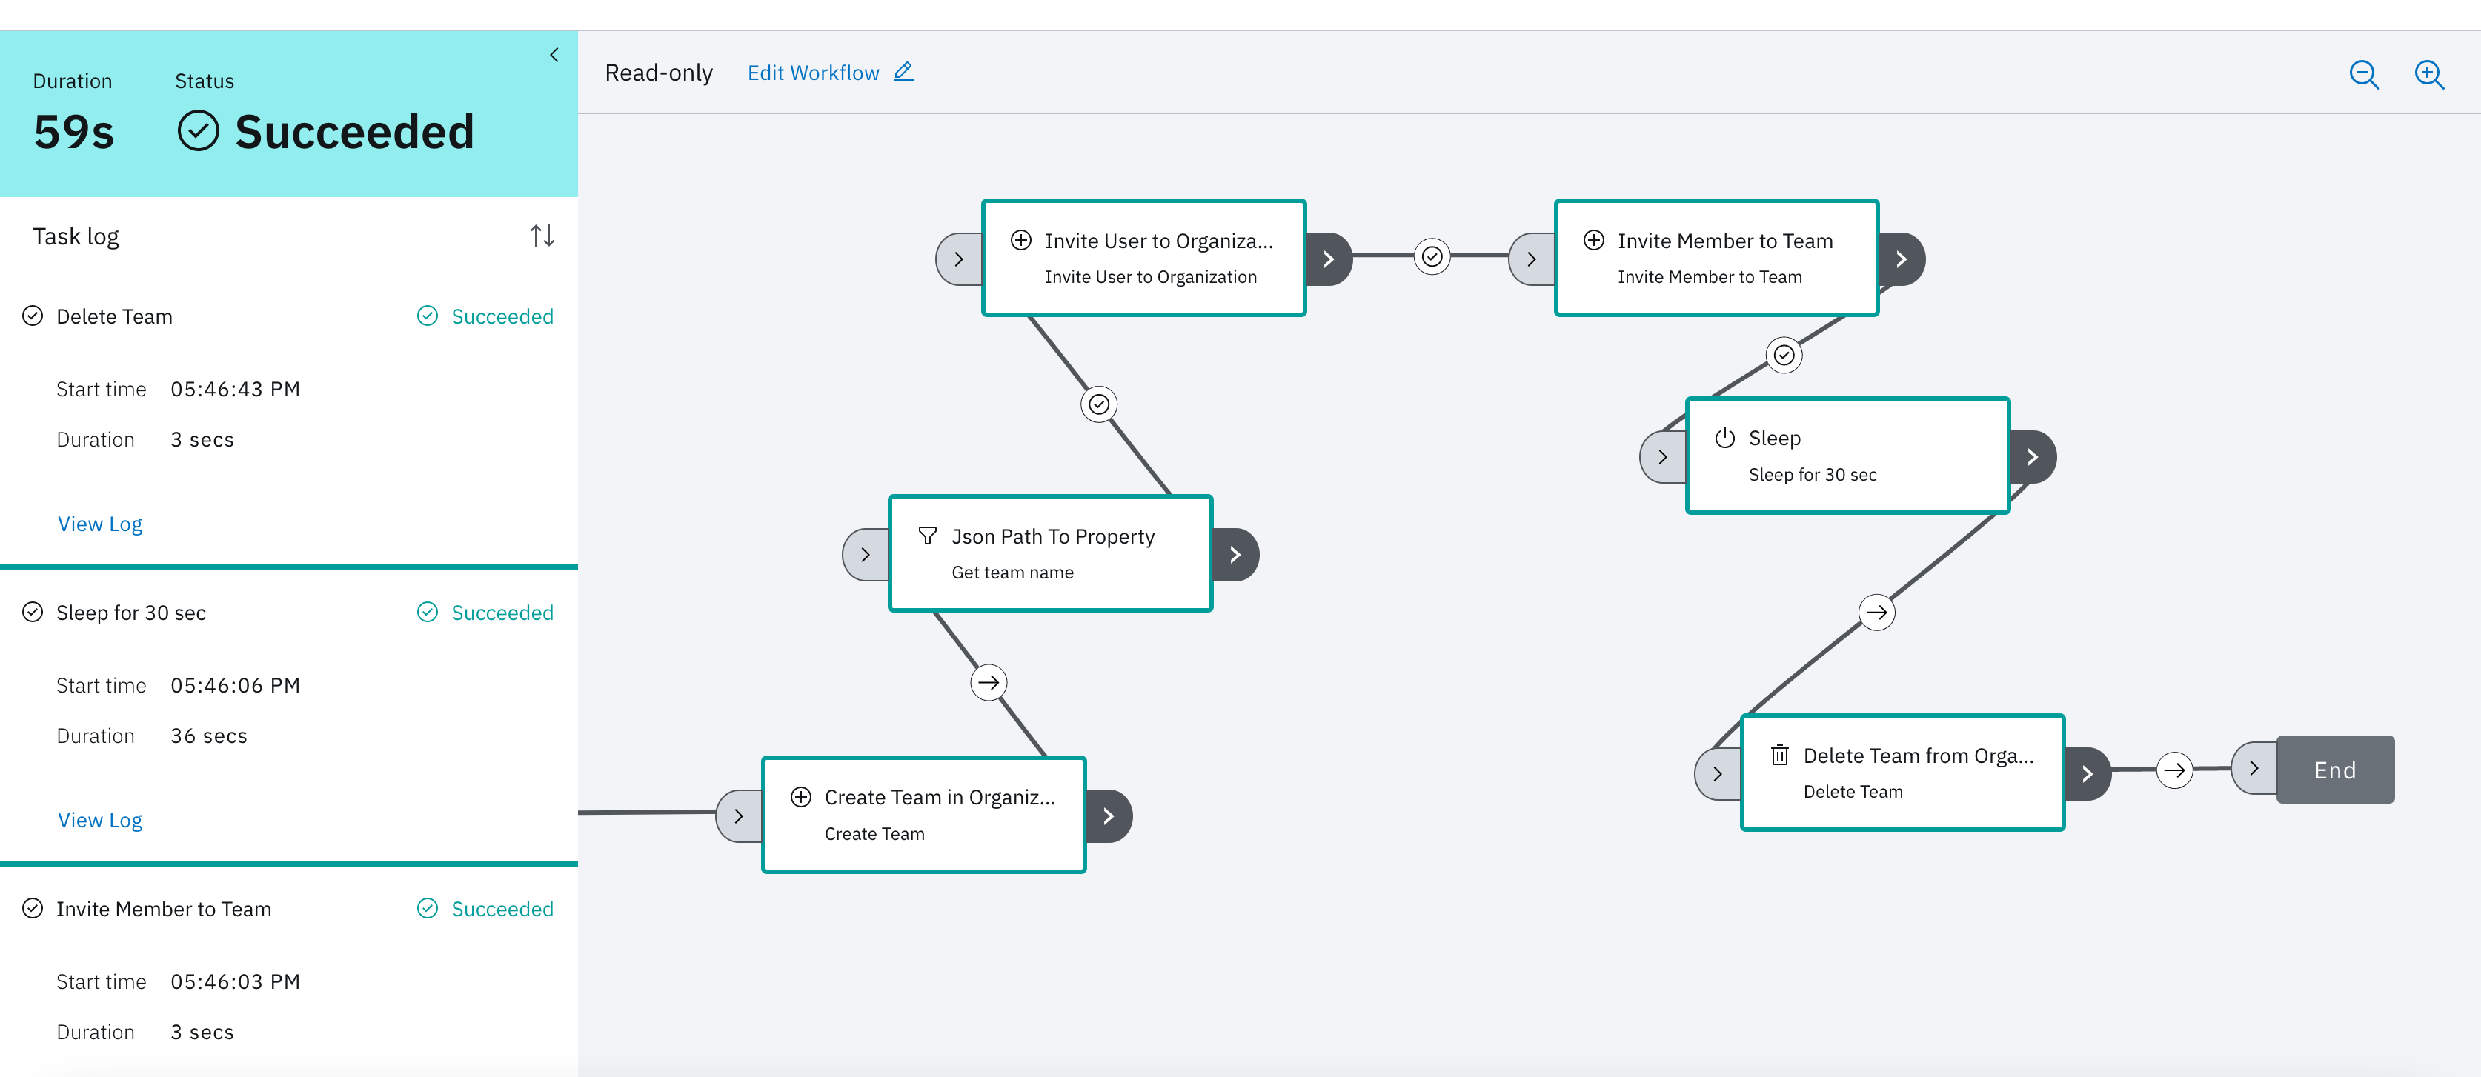Click the trash icon on Delete Team node
Image resolution: width=2481 pixels, height=1077 pixels.
pyautogui.click(x=1779, y=756)
